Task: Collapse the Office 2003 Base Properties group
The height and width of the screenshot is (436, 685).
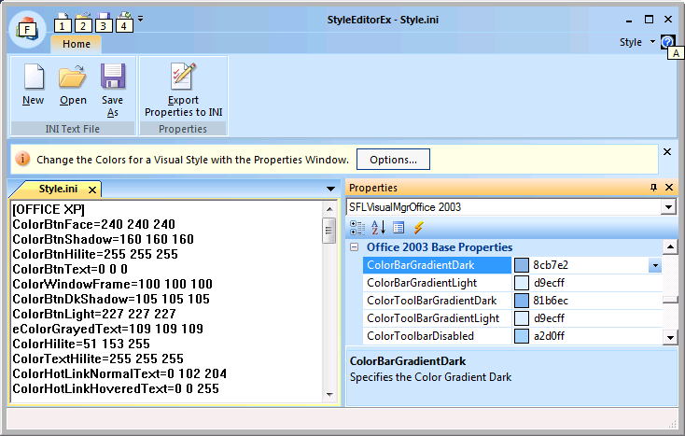Action: coord(355,247)
